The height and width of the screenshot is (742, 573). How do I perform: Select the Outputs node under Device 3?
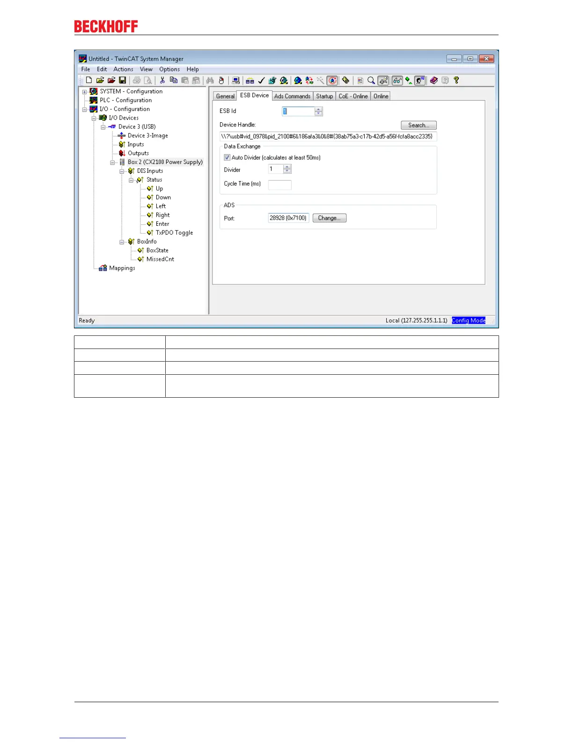[138, 153]
